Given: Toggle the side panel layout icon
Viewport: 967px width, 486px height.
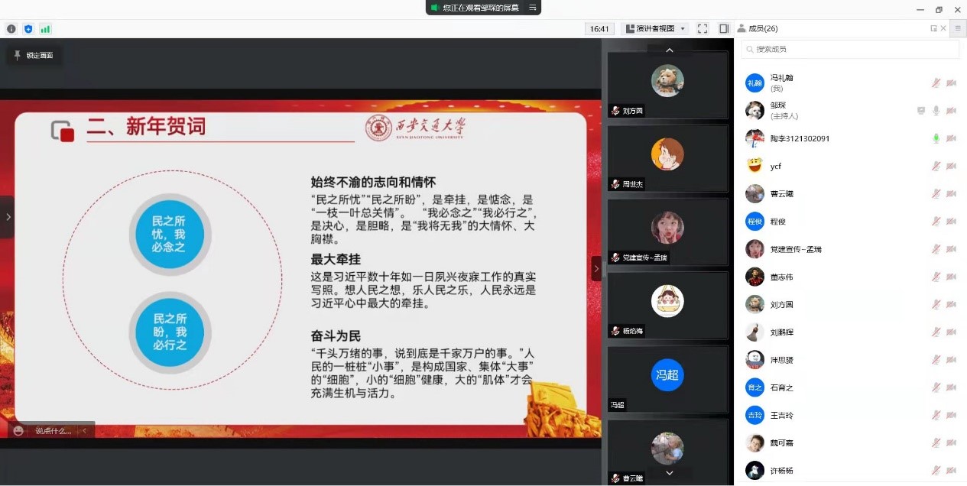Looking at the screenshot, I should point(723,28).
